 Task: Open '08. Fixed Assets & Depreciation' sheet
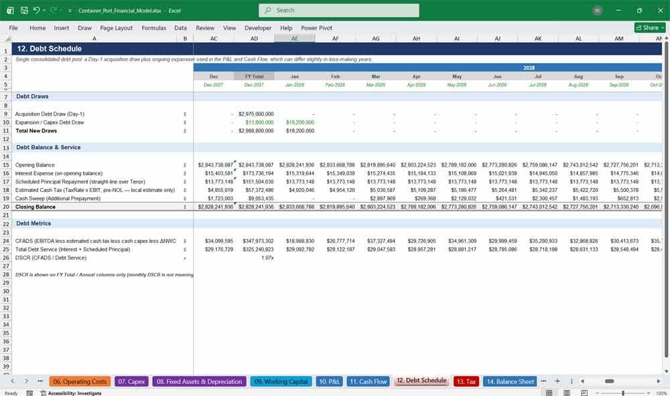pos(199,381)
